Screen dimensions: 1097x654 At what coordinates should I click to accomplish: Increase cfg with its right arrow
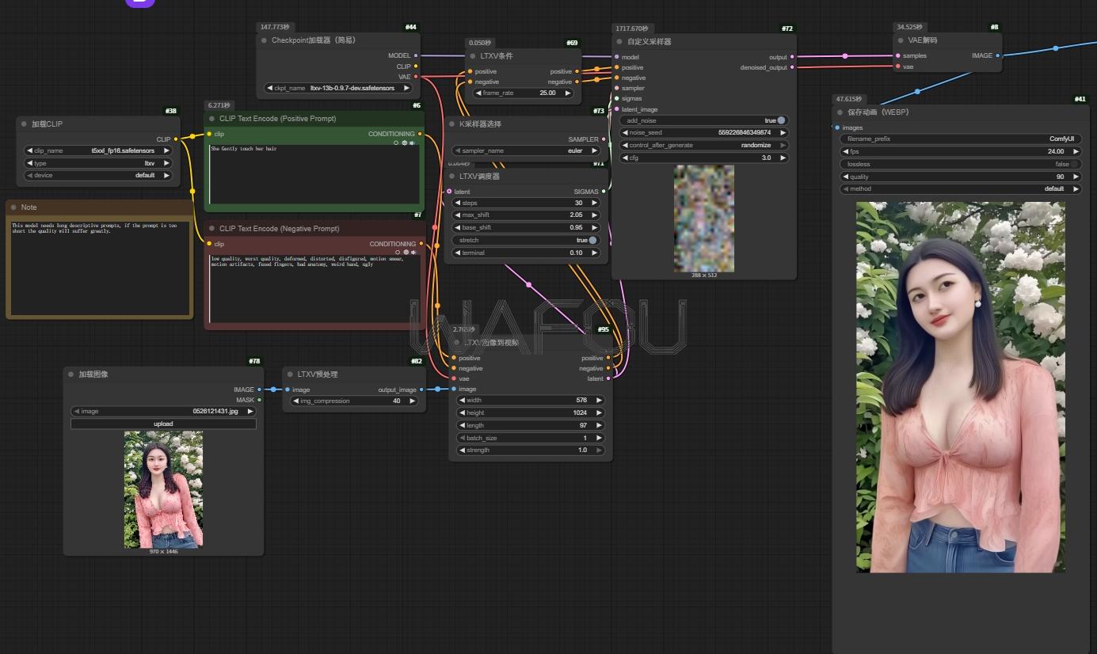(x=783, y=158)
